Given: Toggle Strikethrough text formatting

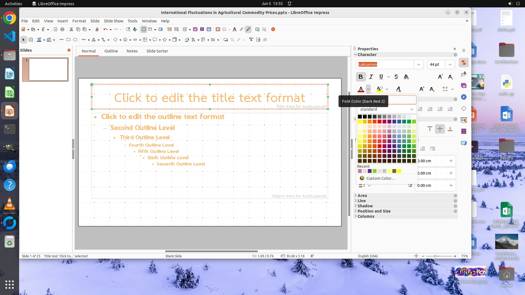Looking at the screenshot, I should click(x=396, y=77).
